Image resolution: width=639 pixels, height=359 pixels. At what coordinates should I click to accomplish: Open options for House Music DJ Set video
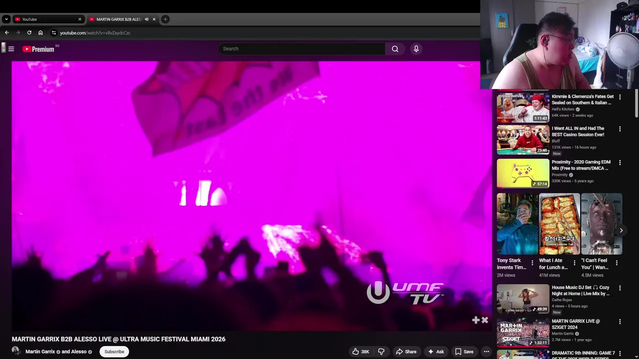coord(620,288)
